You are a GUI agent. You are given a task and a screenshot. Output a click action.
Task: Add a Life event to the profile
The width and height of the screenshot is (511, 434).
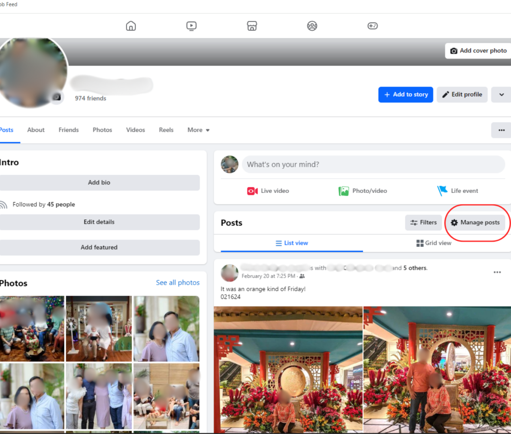tap(458, 191)
